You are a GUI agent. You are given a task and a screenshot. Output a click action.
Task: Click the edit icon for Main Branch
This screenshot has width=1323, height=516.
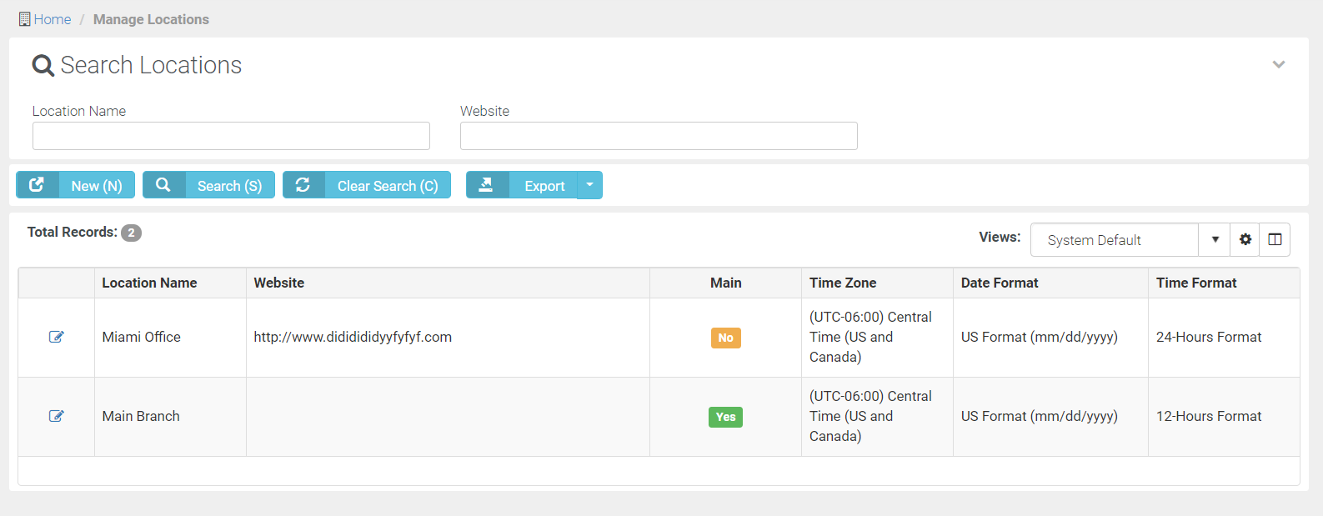pyautogui.click(x=56, y=416)
